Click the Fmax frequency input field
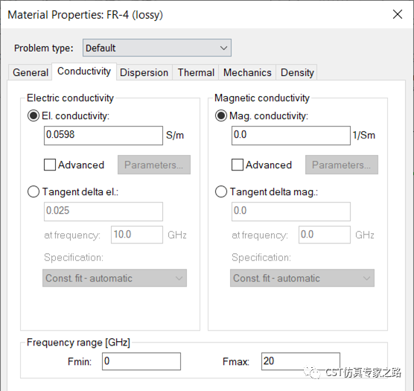This screenshot has width=414, height=391. (301, 361)
